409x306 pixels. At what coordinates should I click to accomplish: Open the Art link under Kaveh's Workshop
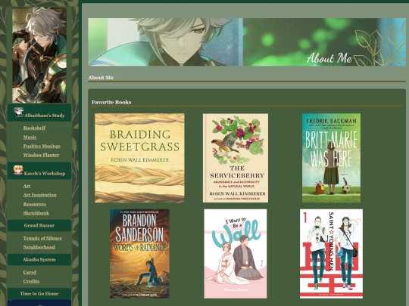click(x=27, y=186)
